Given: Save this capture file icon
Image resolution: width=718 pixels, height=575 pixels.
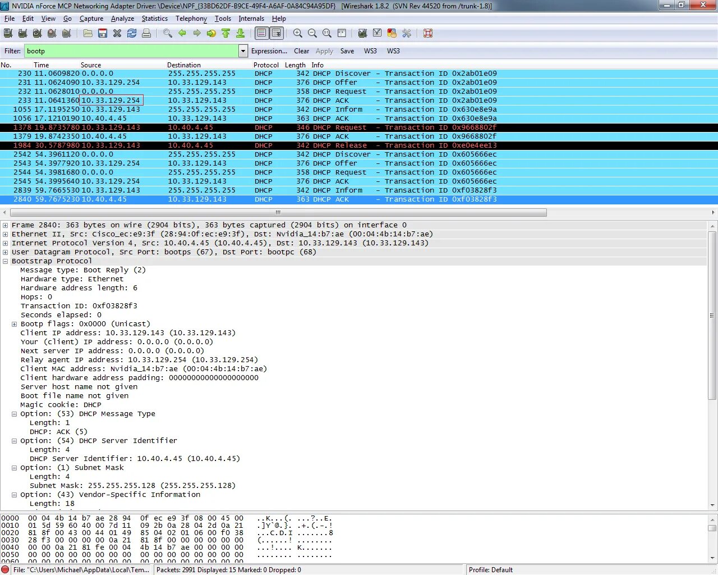Looking at the screenshot, I should [x=103, y=33].
